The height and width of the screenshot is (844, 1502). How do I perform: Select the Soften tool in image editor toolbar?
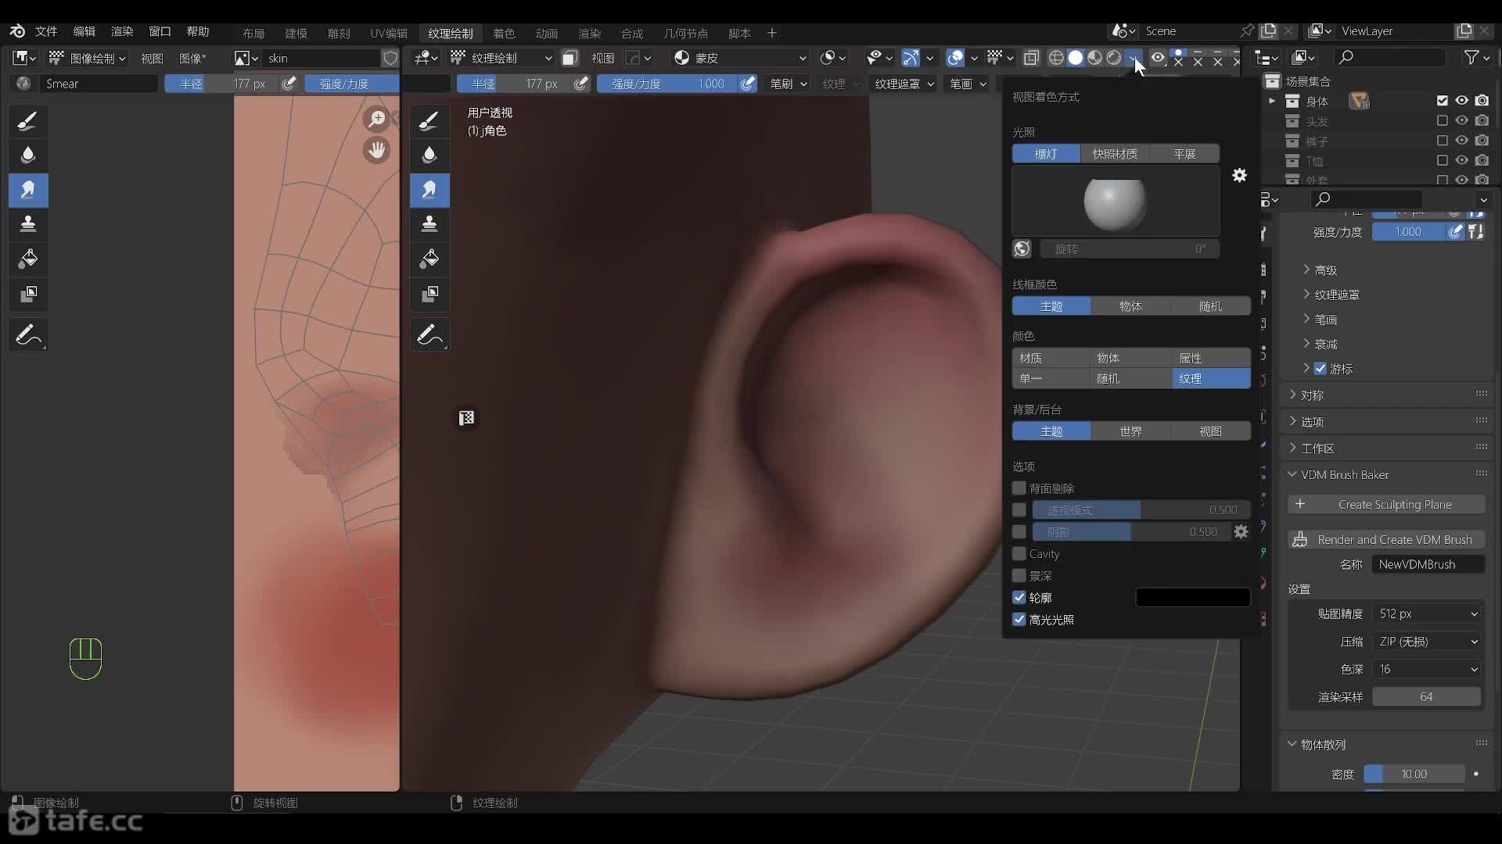28,156
